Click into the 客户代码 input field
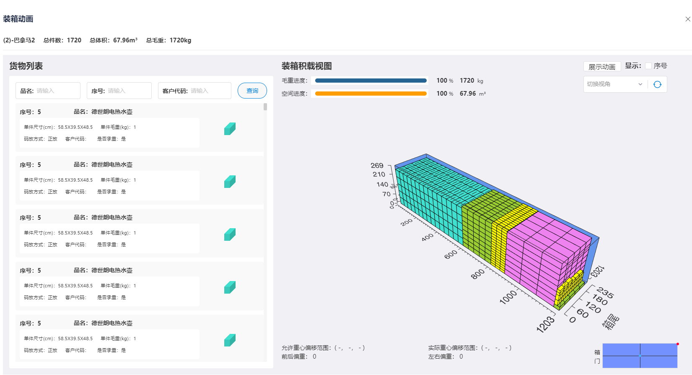The width and height of the screenshot is (692, 375). click(x=209, y=91)
